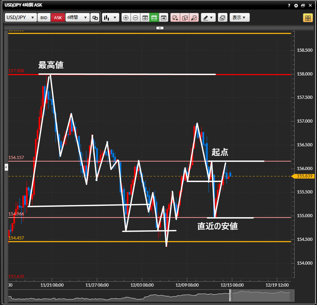Image resolution: width=317 pixels, height=305 pixels.
Task: Click the add indicator icon with plus
Action: pyautogui.click(x=175, y=18)
